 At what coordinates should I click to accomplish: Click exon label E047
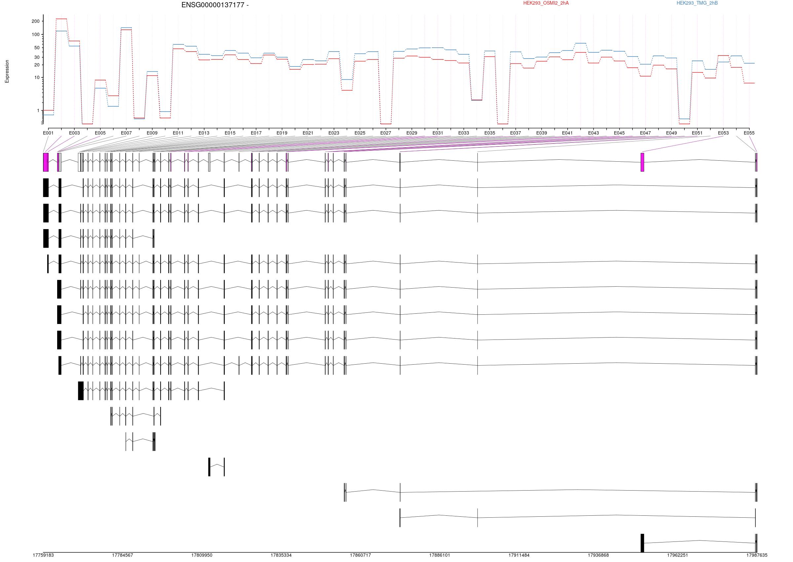(645, 133)
